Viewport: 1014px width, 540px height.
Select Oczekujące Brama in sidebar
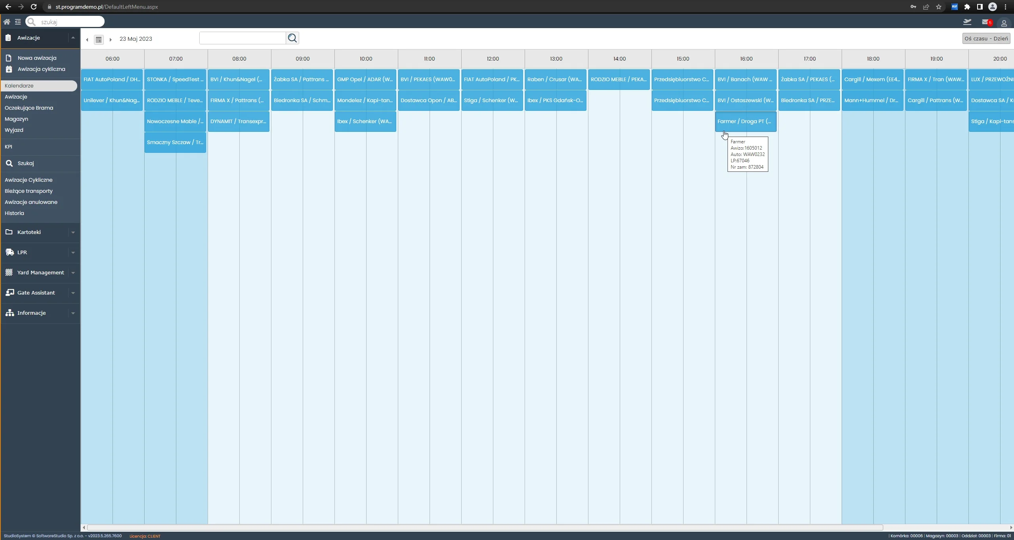[x=29, y=108]
